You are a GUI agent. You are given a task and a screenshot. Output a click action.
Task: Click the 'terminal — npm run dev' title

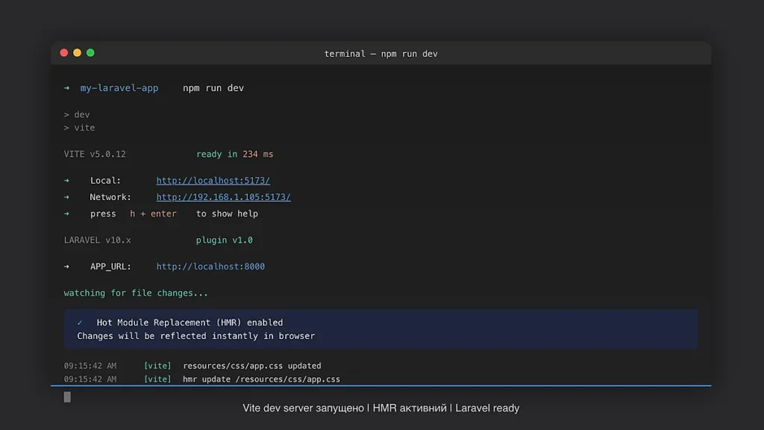381,54
